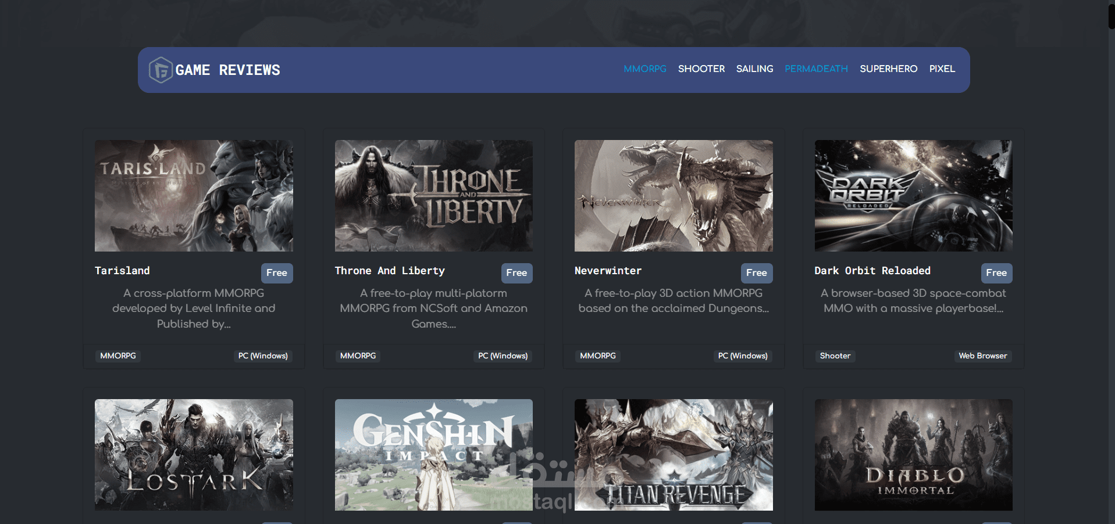Click the Neverwinter game title
This screenshot has height=524, width=1115.
(608, 271)
